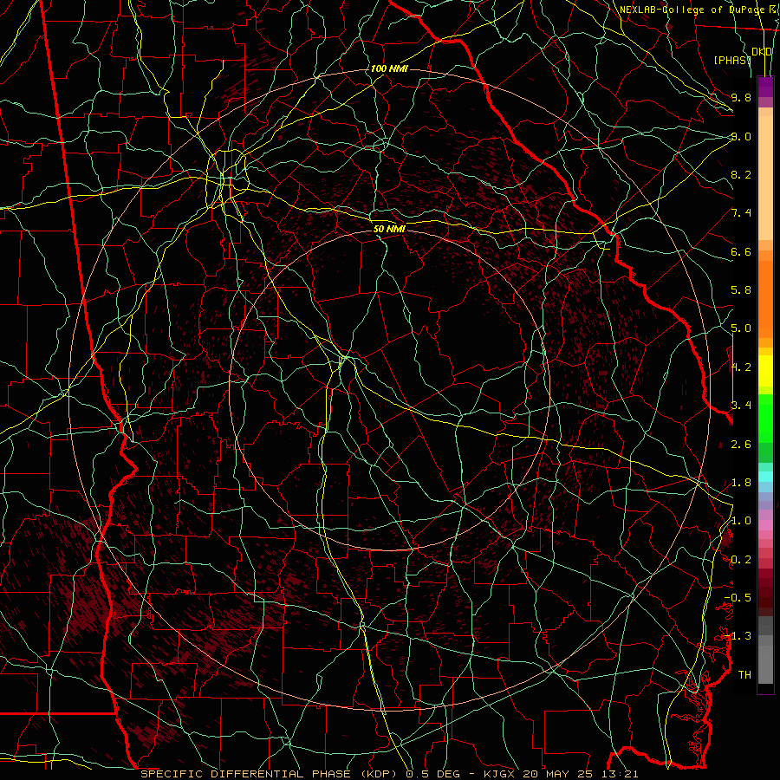Click the 13:21 timestamp in the caption
780x780 pixels.
(621, 774)
